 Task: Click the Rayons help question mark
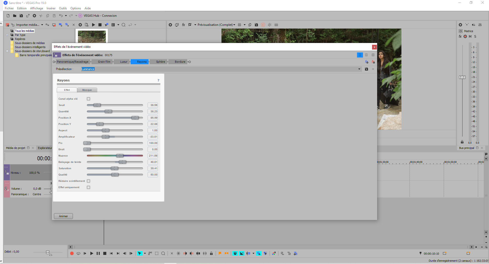pos(158,80)
